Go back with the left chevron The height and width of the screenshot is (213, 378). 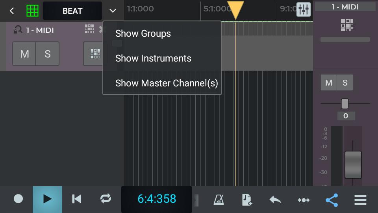tap(12, 11)
